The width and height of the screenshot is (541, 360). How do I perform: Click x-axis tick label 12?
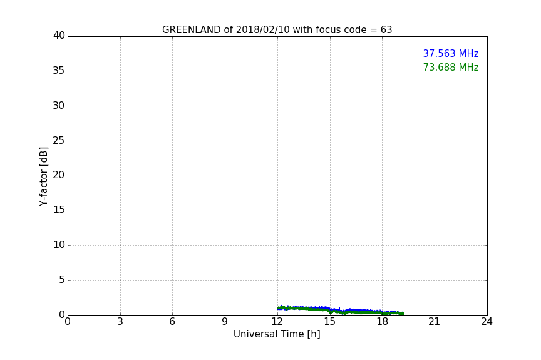(277, 322)
